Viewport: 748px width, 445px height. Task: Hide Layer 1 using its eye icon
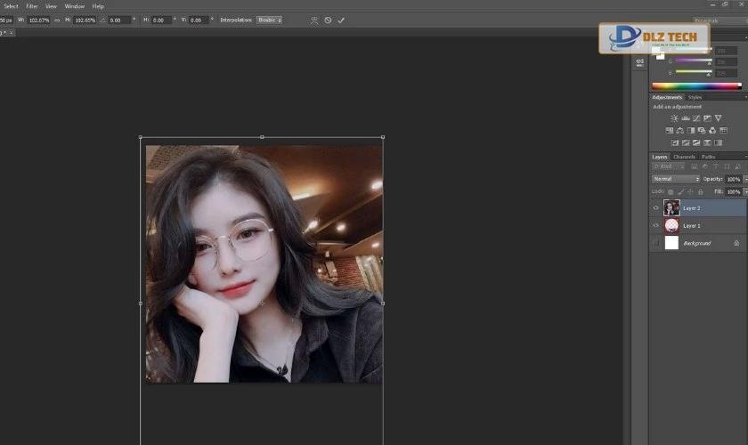coord(656,226)
